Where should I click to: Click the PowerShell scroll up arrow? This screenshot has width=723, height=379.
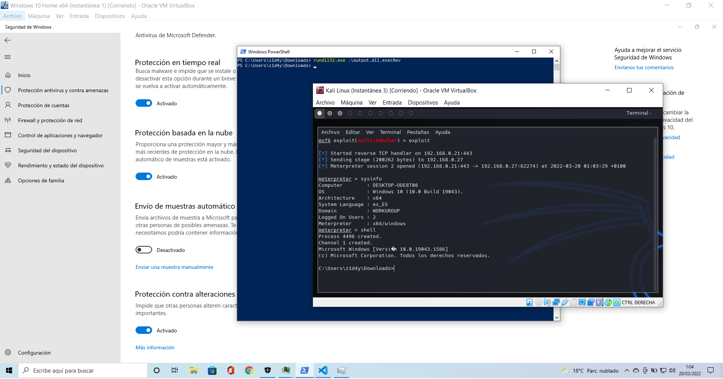point(557,61)
